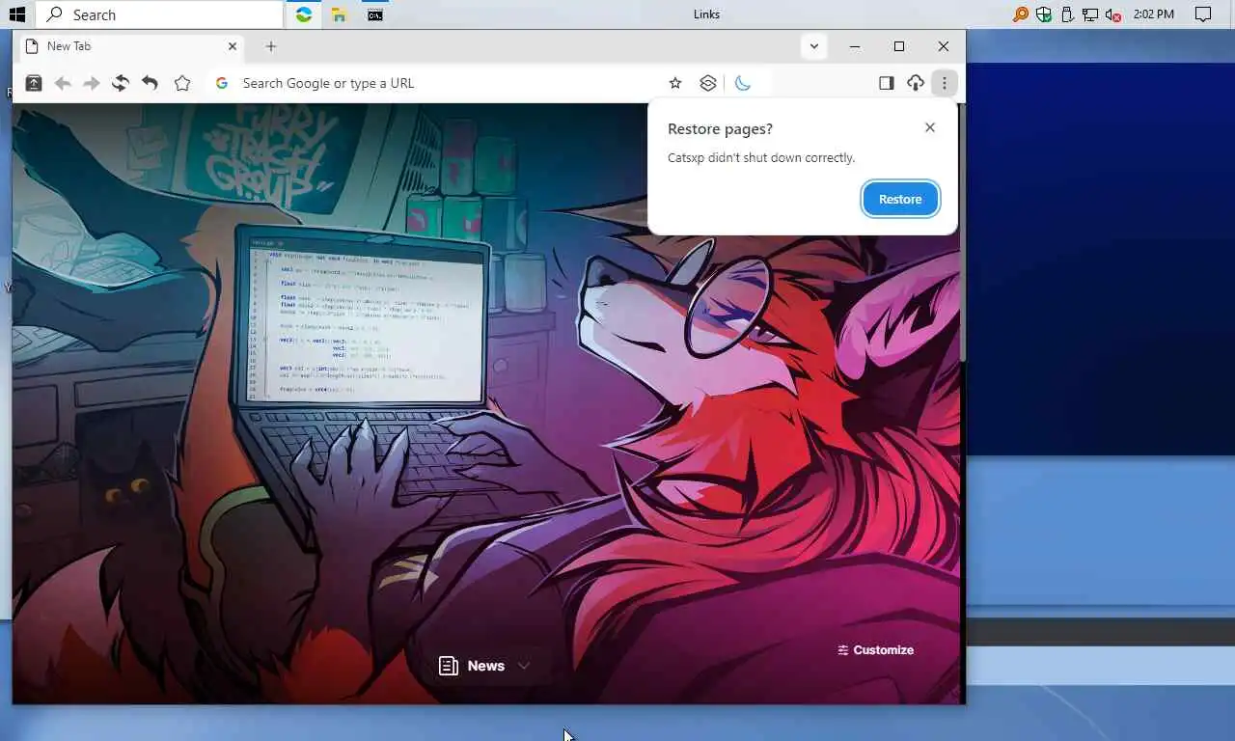Click the undo closed tab arrow icon
1235x741 pixels.
(x=150, y=83)
